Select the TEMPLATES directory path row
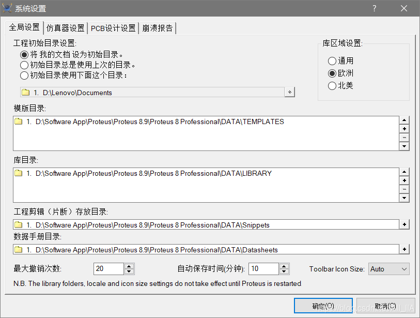420x318 pixels. [206, 122]
